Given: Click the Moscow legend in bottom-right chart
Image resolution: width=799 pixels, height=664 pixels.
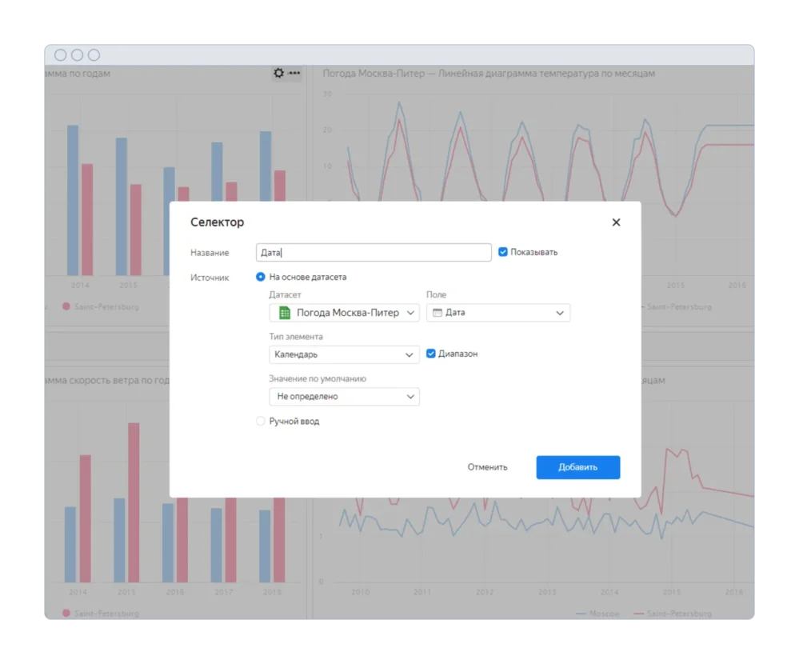Looking at the screenshot, I should 597,614.
